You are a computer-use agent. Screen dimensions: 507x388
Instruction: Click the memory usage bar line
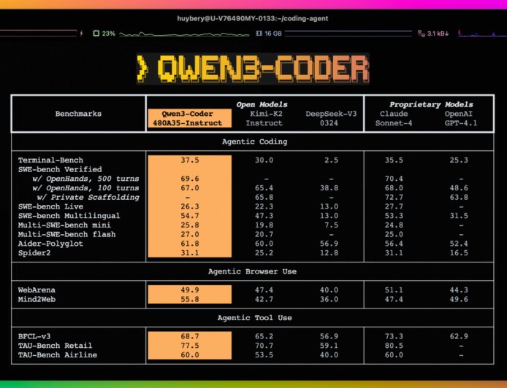click(348, 32)
